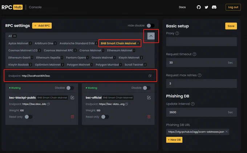Open the Discord icon link
Viewport: 247px width, 153px height.
[x=214, y=7]
